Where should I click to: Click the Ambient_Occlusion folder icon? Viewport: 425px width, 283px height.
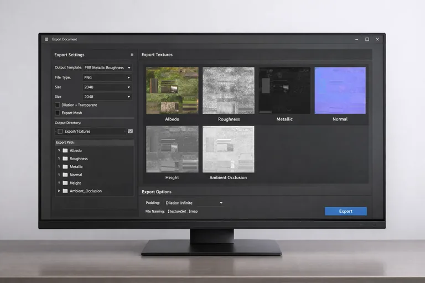pos(65,191)
